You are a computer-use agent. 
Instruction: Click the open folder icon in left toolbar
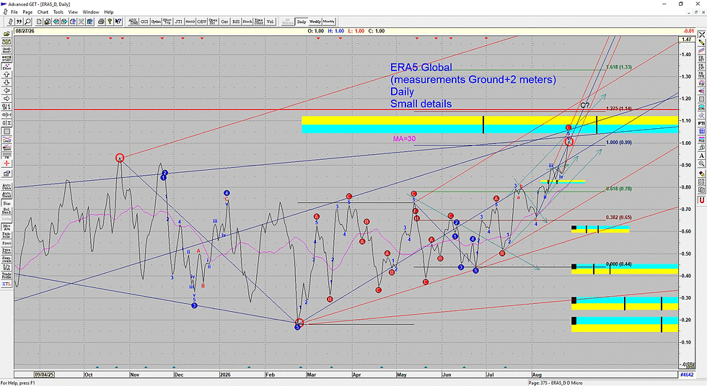pyautogui.click(x=6, y=34)
